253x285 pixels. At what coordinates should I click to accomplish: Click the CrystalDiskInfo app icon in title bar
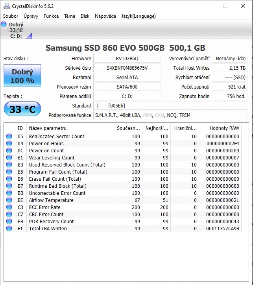pyautogui.click(x=7, y=6)
